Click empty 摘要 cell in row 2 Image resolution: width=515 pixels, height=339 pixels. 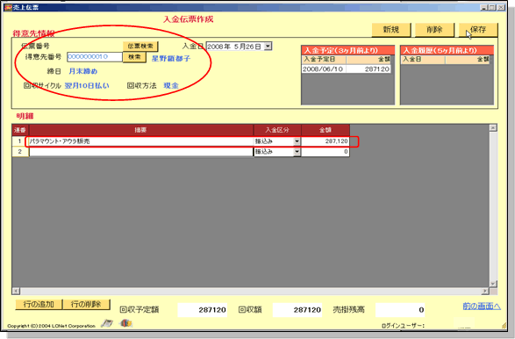pyautogui.click(x=141, y=152)
